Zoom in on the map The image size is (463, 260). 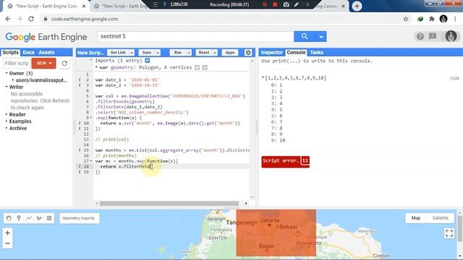[8, 233]
